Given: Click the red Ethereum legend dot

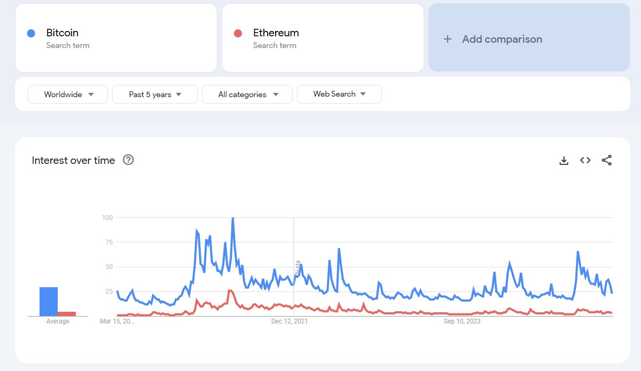Looking at the screenshot, I should click(x=237, y=33).
